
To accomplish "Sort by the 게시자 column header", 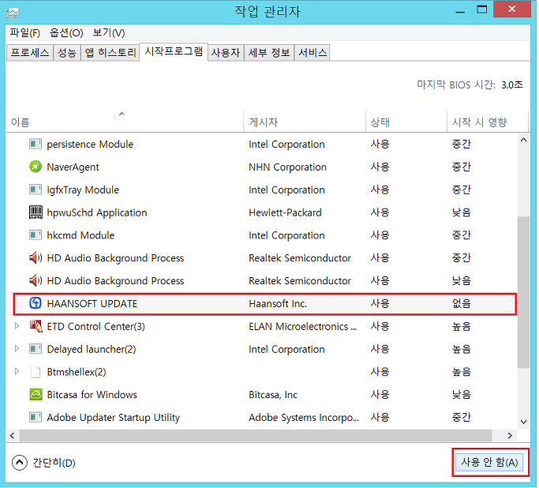I will click(304, 121).
